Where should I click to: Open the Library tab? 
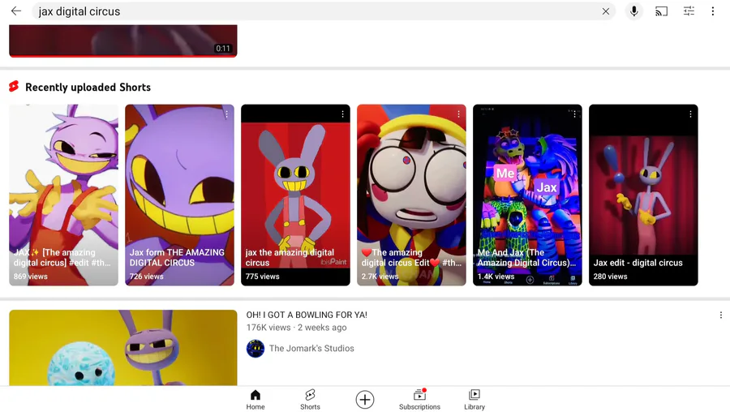(474, 400)
